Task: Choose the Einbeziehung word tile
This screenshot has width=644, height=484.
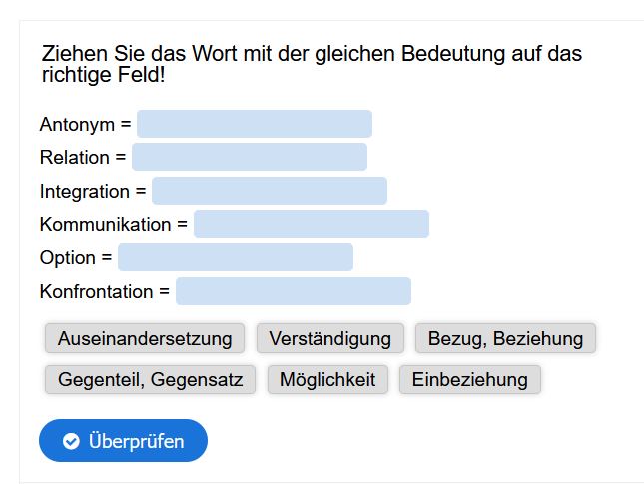Action: [470, 379]
